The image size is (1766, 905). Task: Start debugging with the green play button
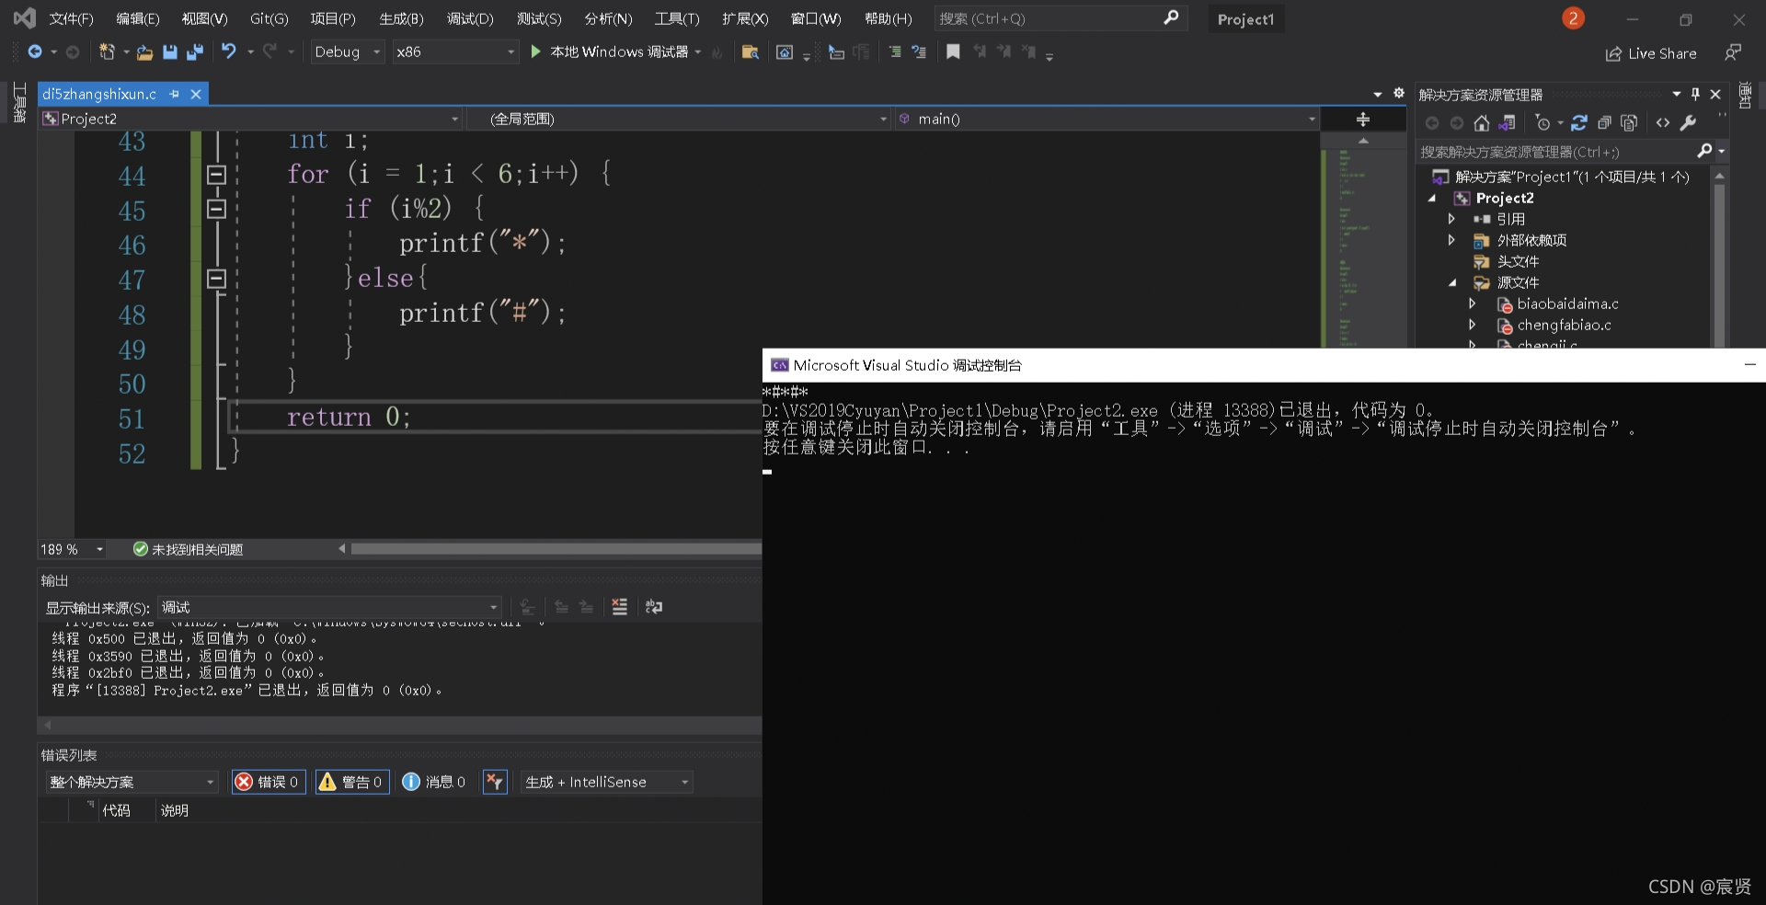click(536, 52)
